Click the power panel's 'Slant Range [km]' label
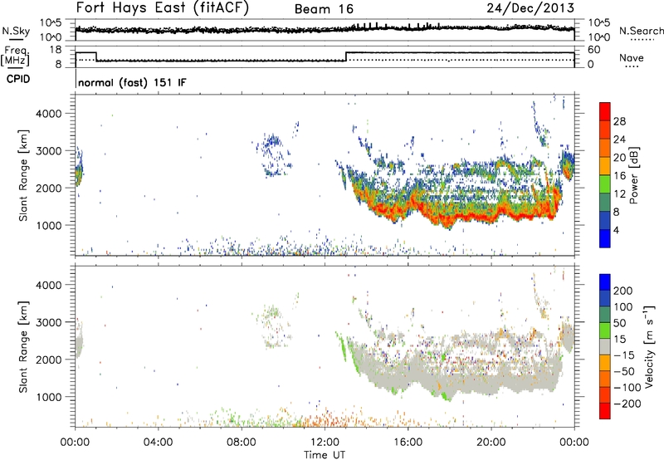664x460 pixels. (x=23, y=175)
